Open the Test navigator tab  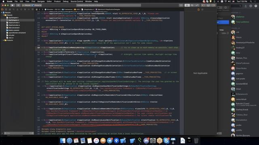(x=21, y=10)
